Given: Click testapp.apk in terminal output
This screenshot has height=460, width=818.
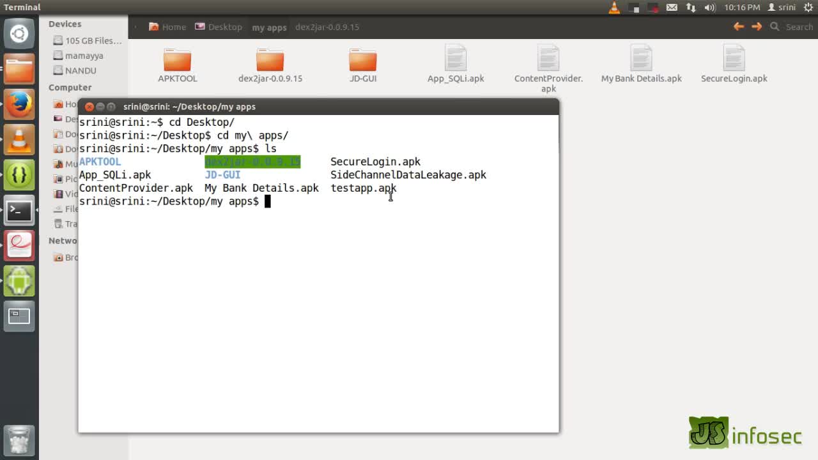Looking at the screenshot, I should [x=364, y=188].
